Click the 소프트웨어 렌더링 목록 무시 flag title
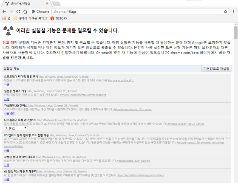The width and height of the screenshot is (238, 183). tap(21, 76)
